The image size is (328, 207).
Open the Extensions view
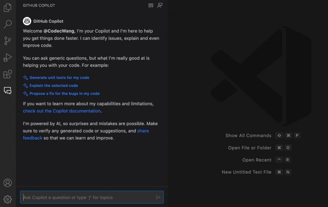click(8, 74)
